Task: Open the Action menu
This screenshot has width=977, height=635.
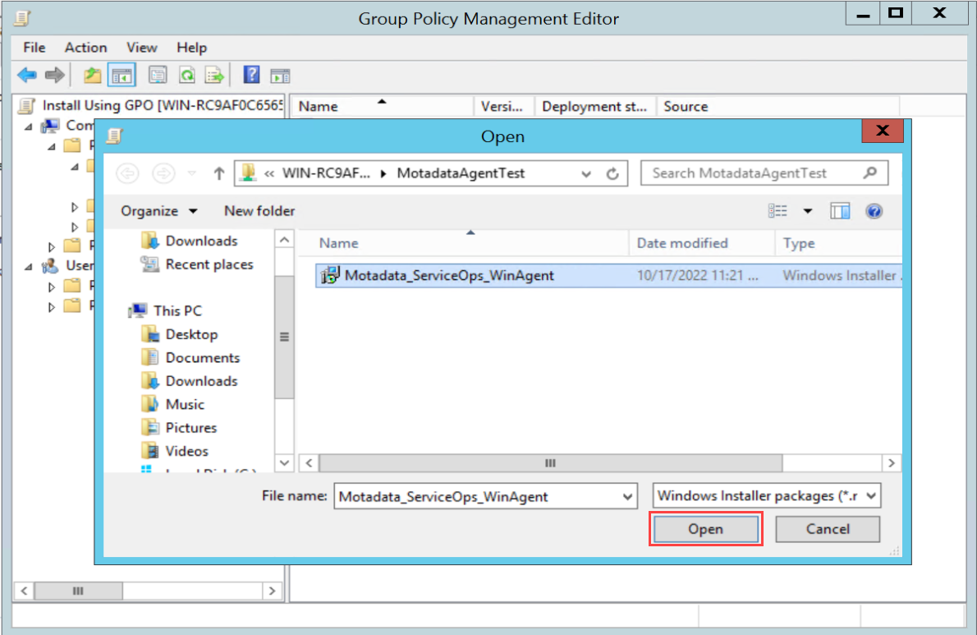Action: [x=85, y=48]
